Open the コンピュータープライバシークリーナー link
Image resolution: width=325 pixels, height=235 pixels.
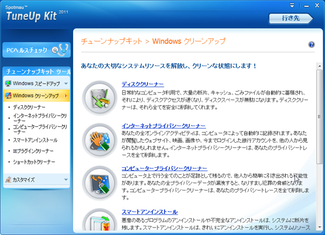pos(165,168)
